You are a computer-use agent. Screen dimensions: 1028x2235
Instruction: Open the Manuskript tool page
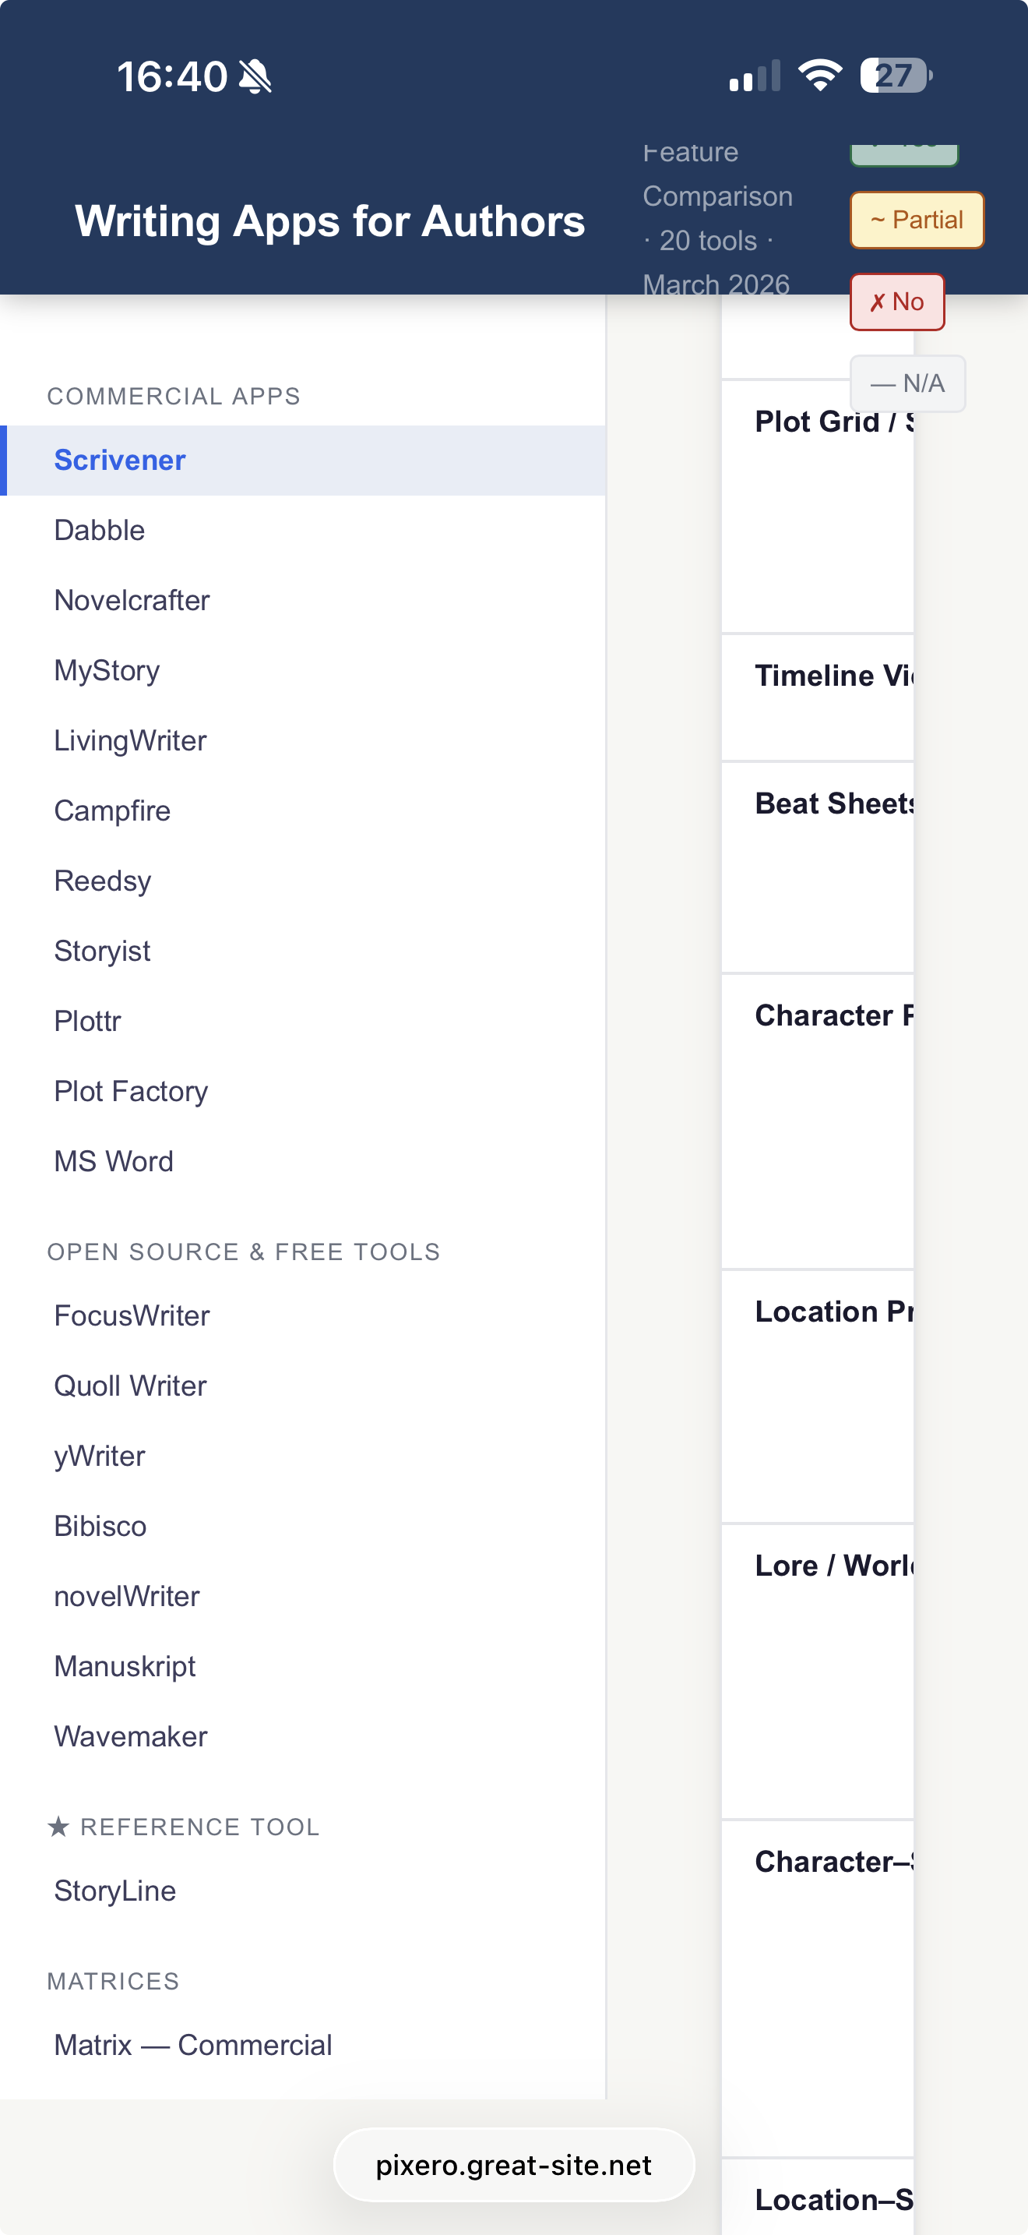[x=125, y=1666]
